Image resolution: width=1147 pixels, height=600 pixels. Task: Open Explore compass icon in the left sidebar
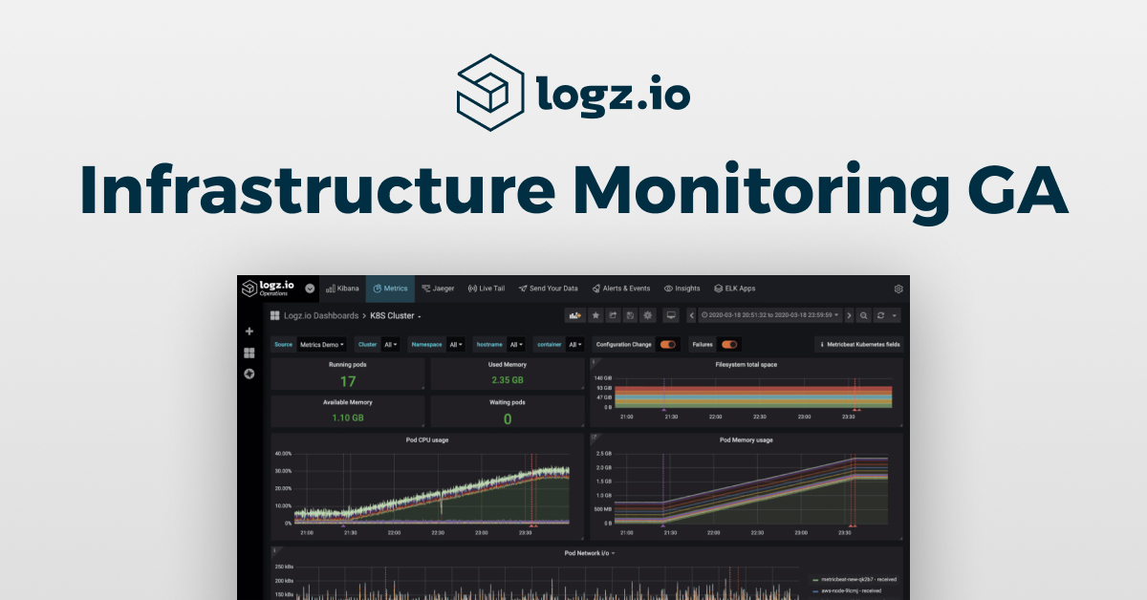tap(249, 374)
